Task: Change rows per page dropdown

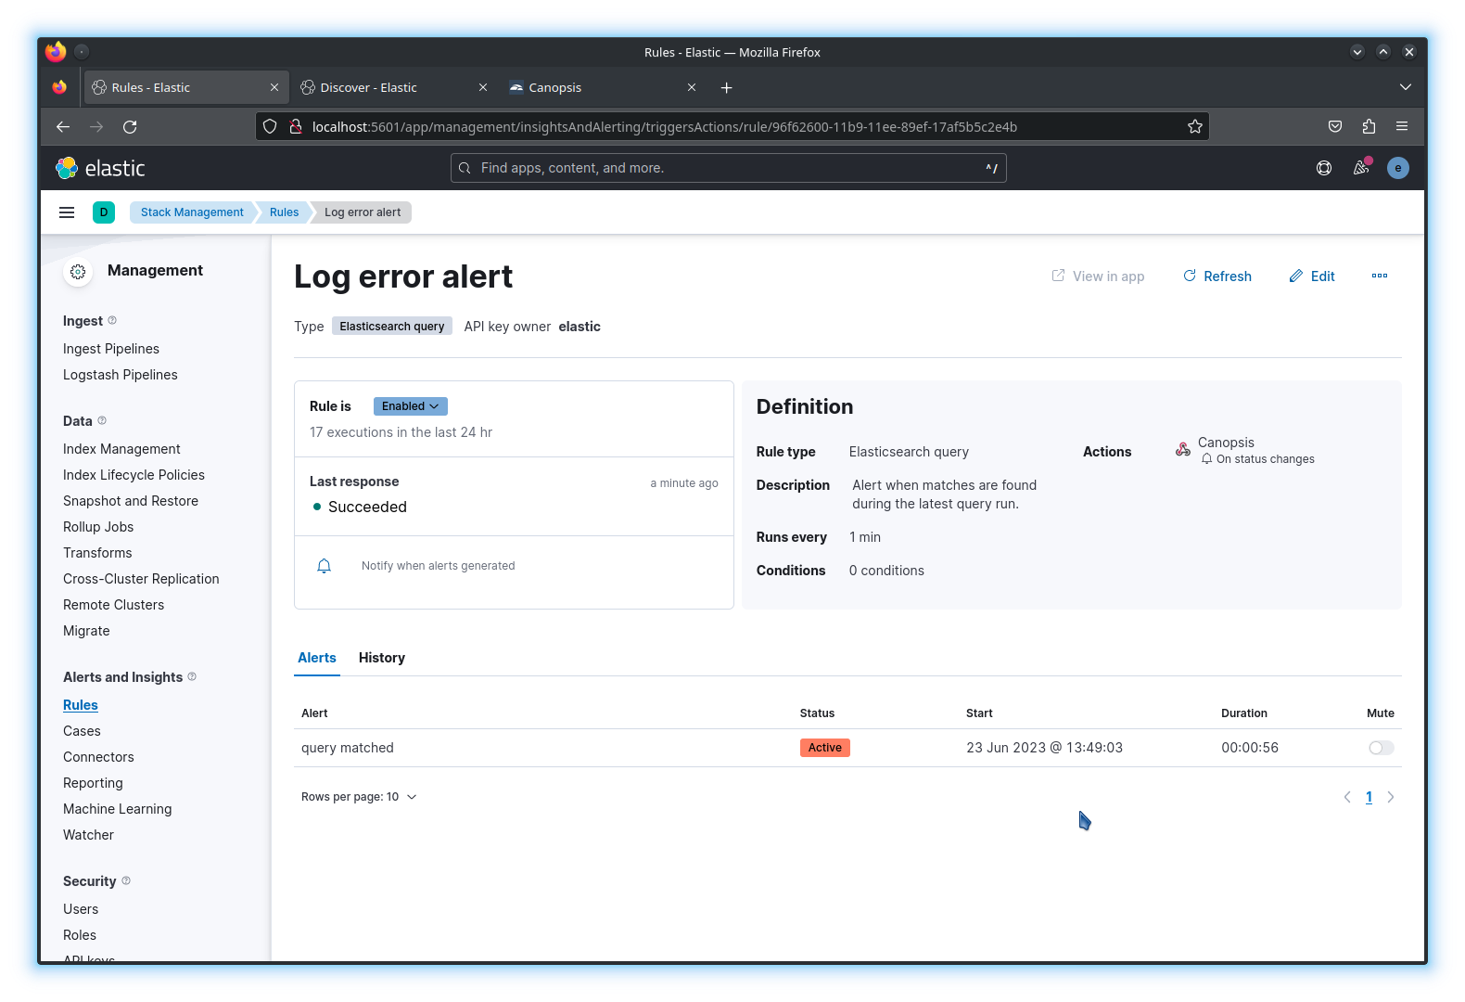Action: coord(359,797)
